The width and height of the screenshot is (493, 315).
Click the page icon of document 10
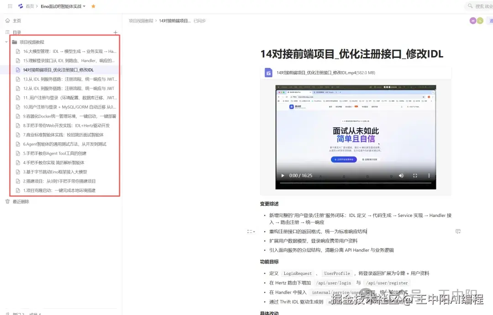point(18,107)
